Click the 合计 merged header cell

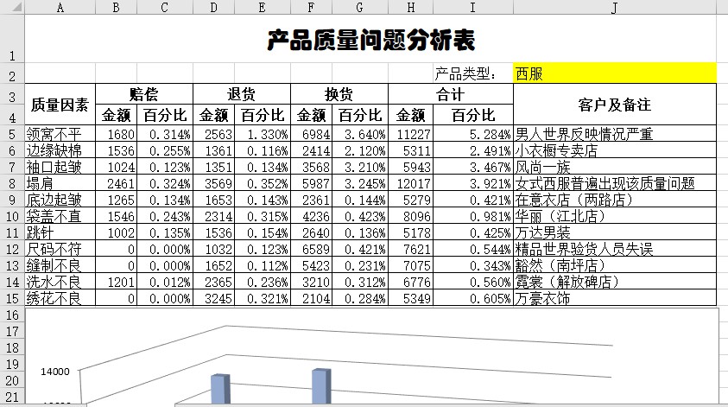(x=450, y=94)
